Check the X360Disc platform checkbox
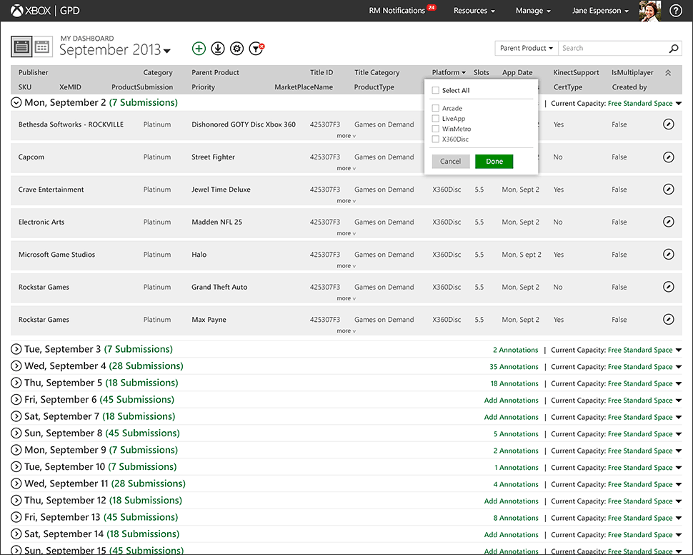Screen dimensions: 693x555 [435, 139]
